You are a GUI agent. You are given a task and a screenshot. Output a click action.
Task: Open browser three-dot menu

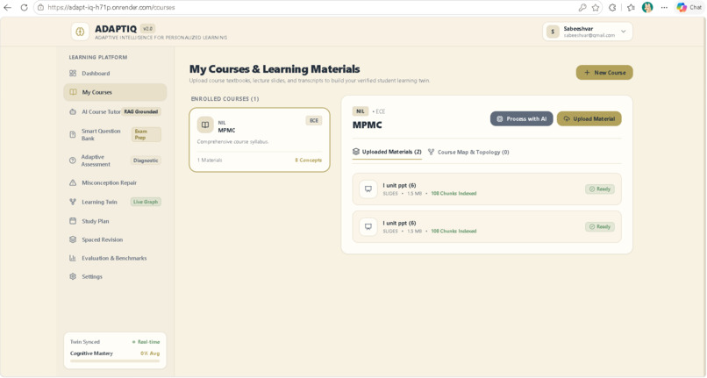[664, 7]
